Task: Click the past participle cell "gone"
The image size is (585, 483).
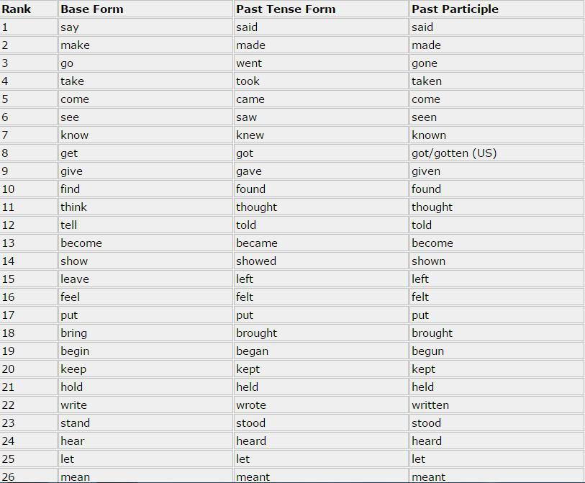Action: coord(425,63)
